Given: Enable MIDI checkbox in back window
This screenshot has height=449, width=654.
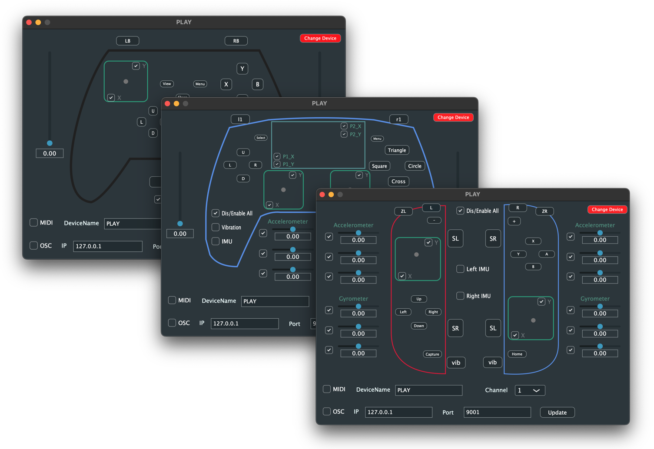Looking at the screenshot, I should [33, 223].
